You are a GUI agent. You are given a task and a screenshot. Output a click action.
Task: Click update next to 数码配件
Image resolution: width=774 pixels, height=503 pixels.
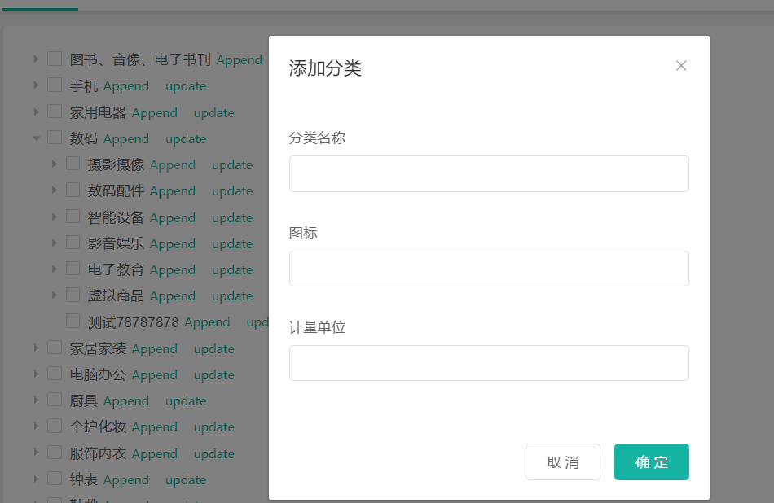[x=232, y=191]
